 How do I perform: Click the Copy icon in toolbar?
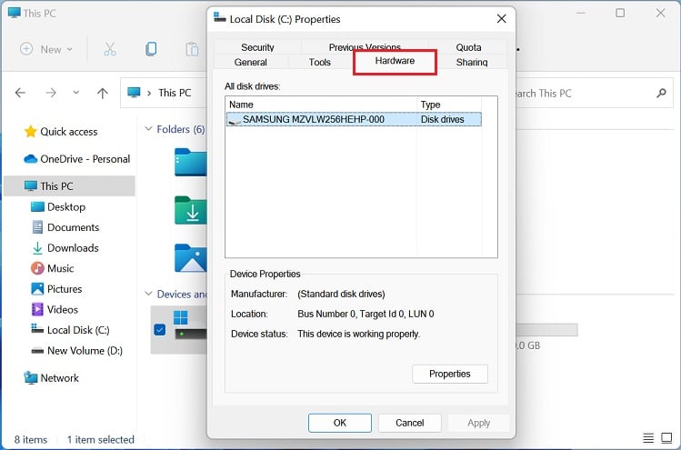151,49
